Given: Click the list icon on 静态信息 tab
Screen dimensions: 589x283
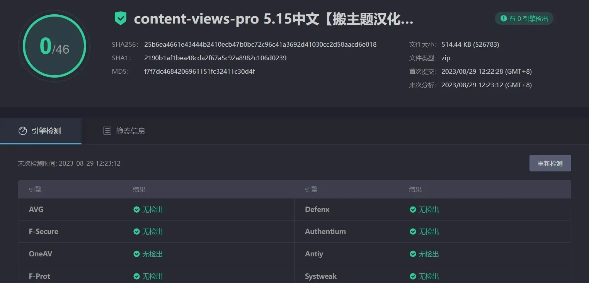Looking at the screenshot, I should (107, 131).
